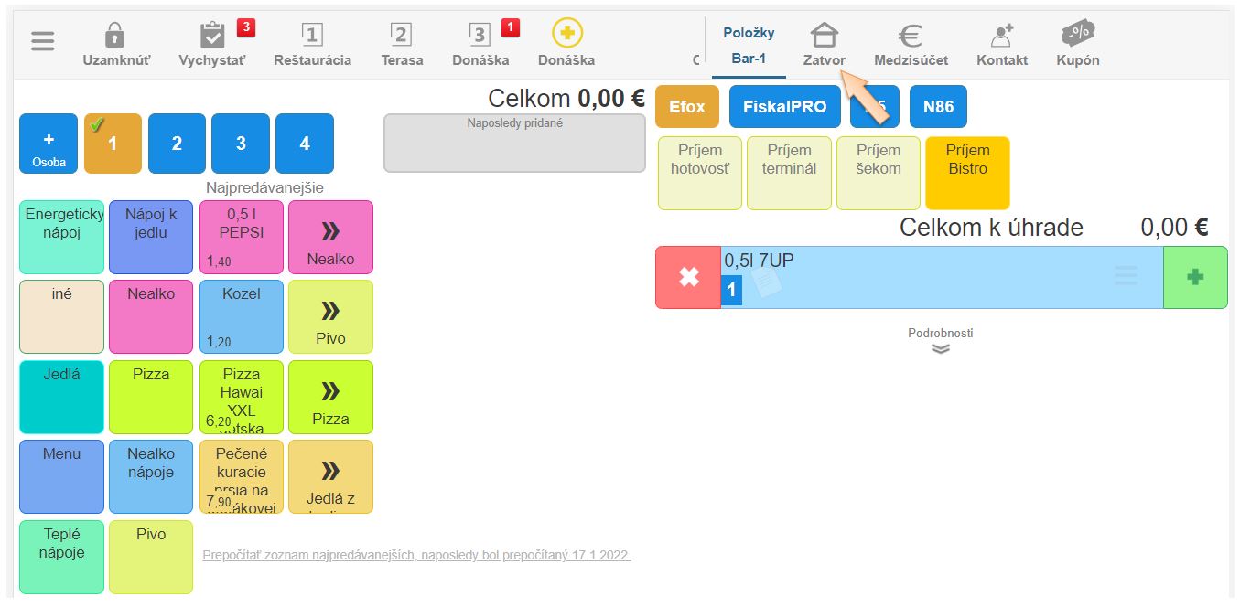Select the Efox printer button
Image resolution: width=1240 pixels, height=607 pixels.
[x=686, y=107]
